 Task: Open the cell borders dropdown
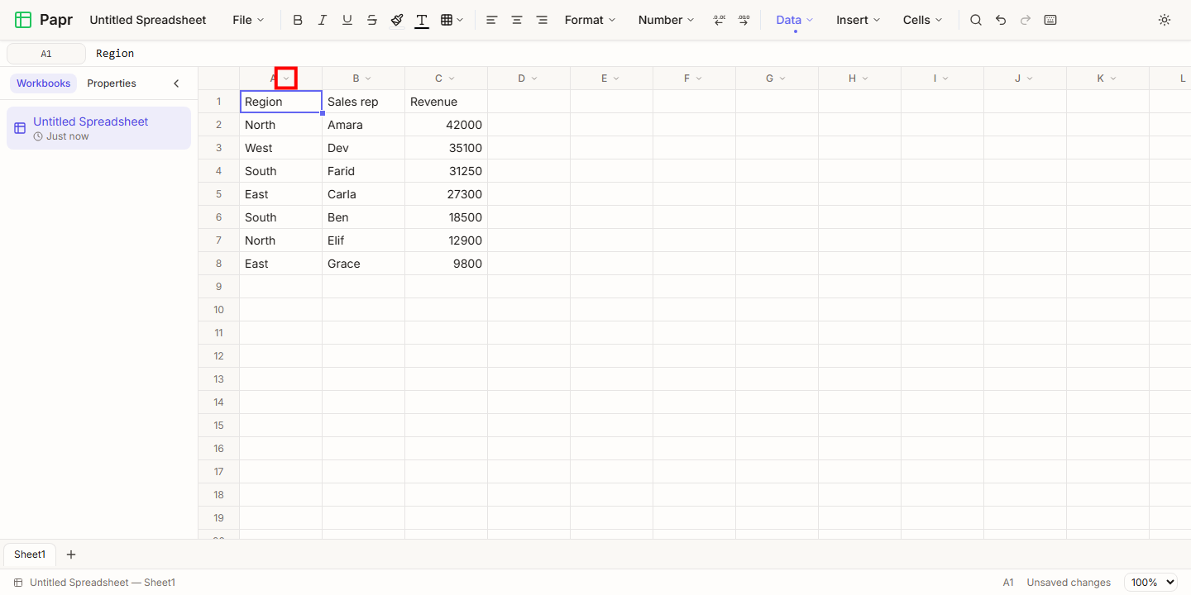tap(452, 20)
